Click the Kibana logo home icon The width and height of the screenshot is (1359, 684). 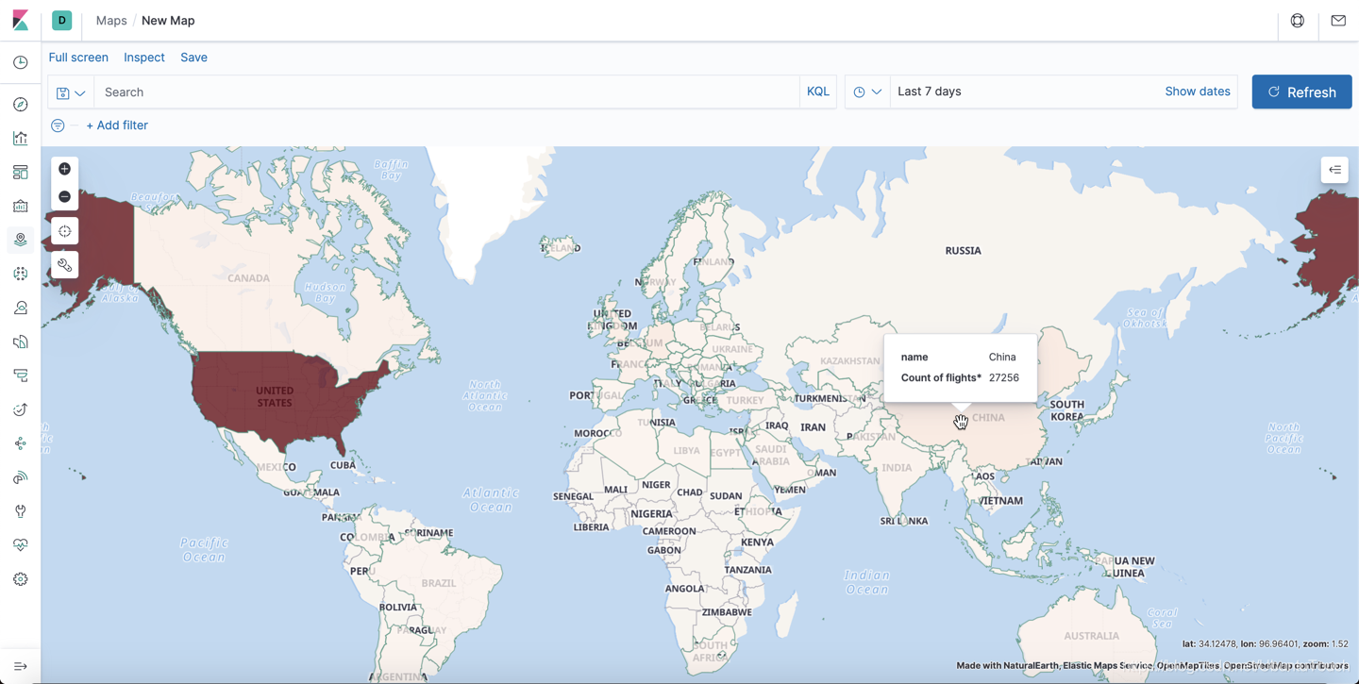pyautogui.click(x=20, y=20)
